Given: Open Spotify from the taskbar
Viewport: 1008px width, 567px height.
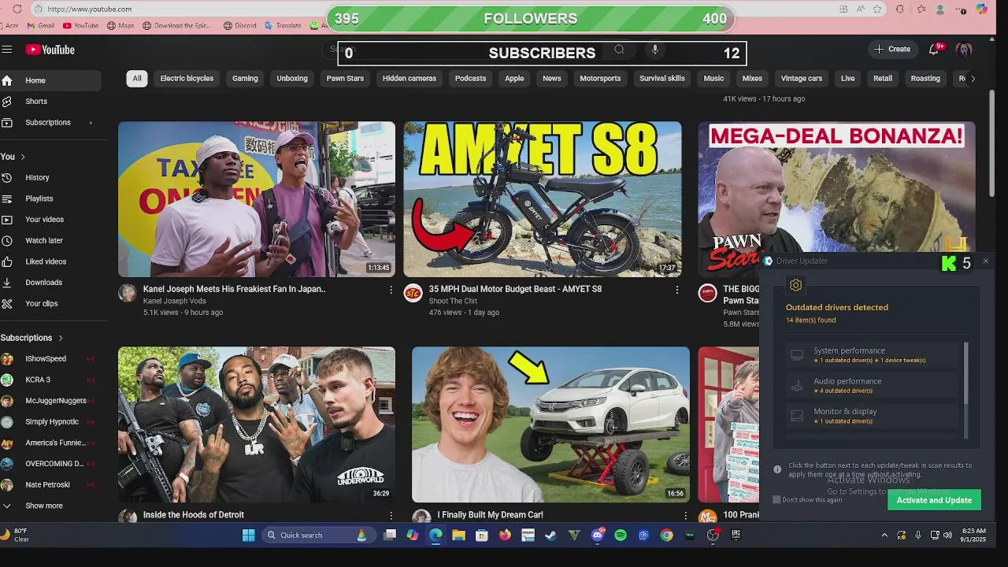Looking at the screenshot, I should coord(621,535).
